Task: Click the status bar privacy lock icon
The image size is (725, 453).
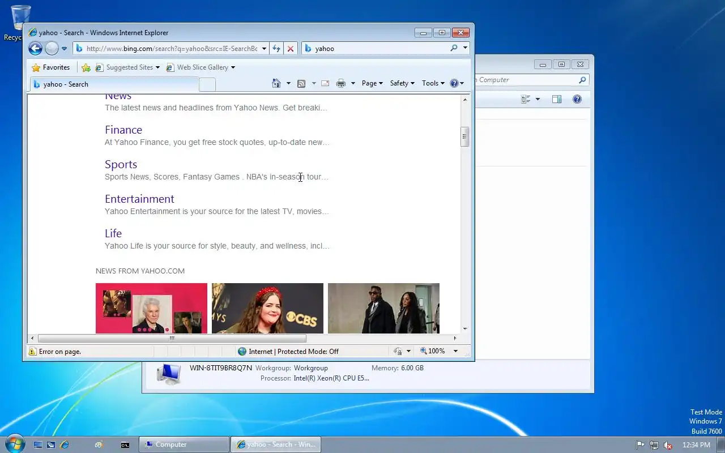Action: [398, 352]
